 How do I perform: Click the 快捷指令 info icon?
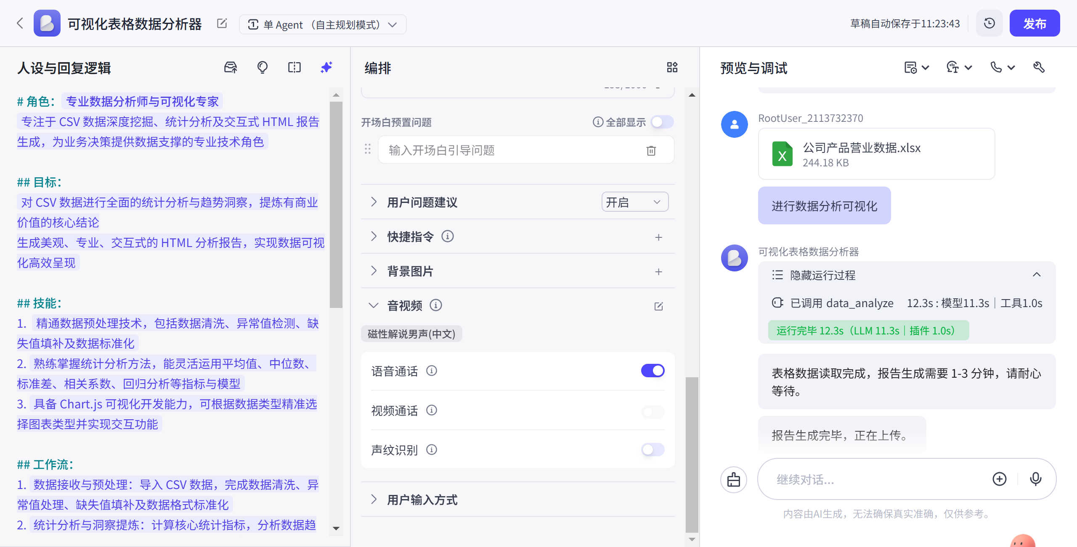(x=448, y=237)
